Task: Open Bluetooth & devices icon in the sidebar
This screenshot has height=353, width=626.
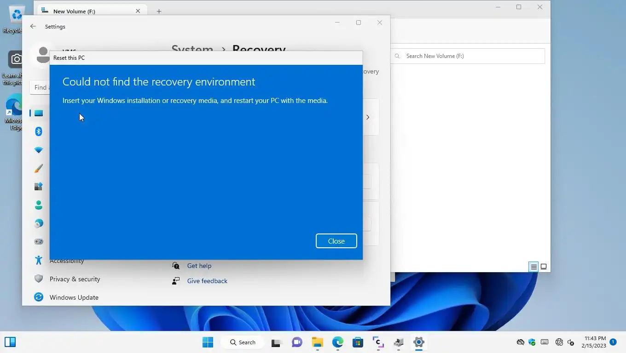Action: pos(39,131)
